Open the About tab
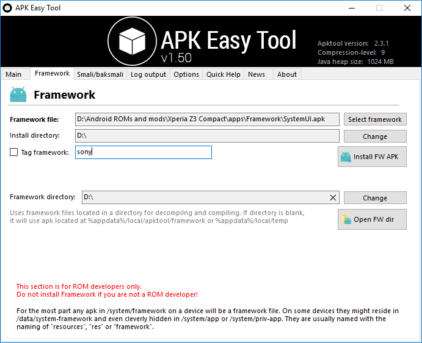422x343 pixels. [287, 74]
